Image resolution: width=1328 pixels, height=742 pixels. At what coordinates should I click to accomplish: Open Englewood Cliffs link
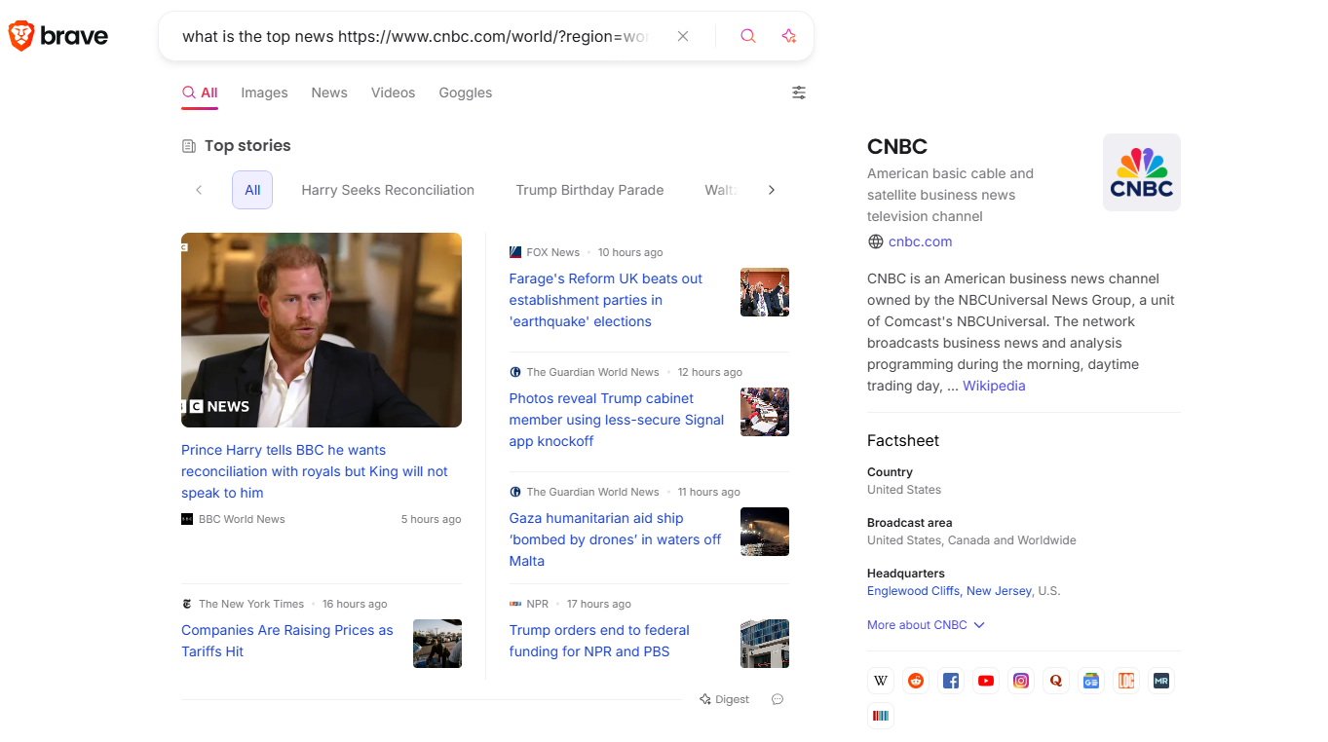[914, 591]
